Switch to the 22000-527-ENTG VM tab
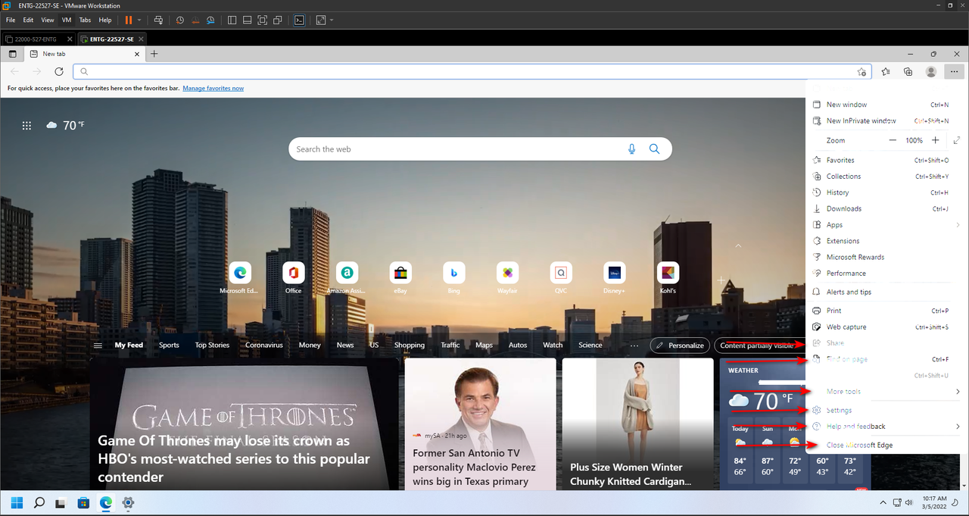This screenshot has width=969, height=516. (x=38, y=39)
